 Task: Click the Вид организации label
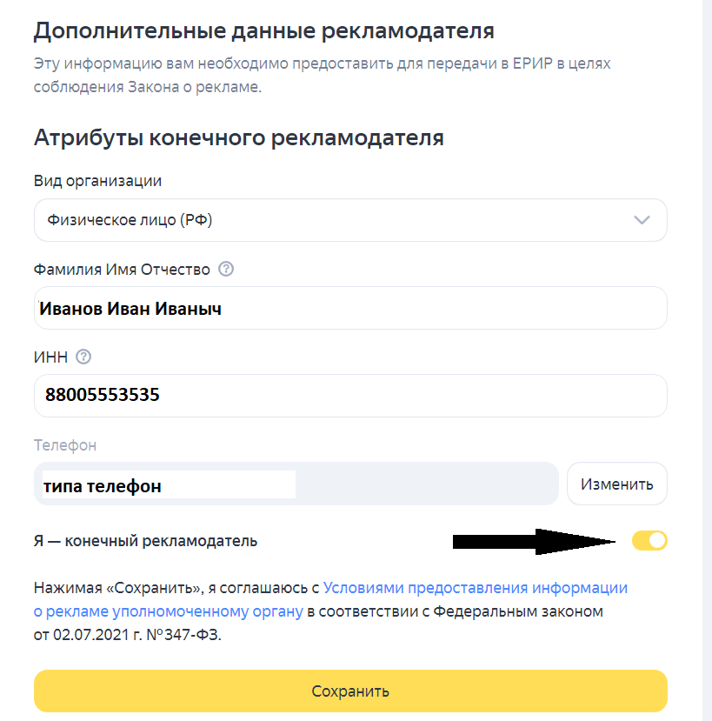pyautogui.click(x=97, y=181)
